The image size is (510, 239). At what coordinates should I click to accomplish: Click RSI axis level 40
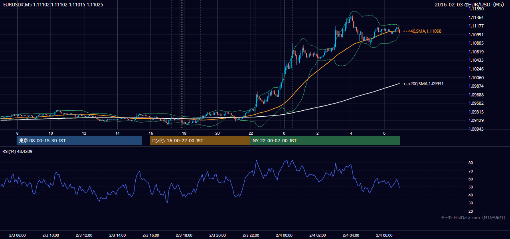click(x=471, y=195)
